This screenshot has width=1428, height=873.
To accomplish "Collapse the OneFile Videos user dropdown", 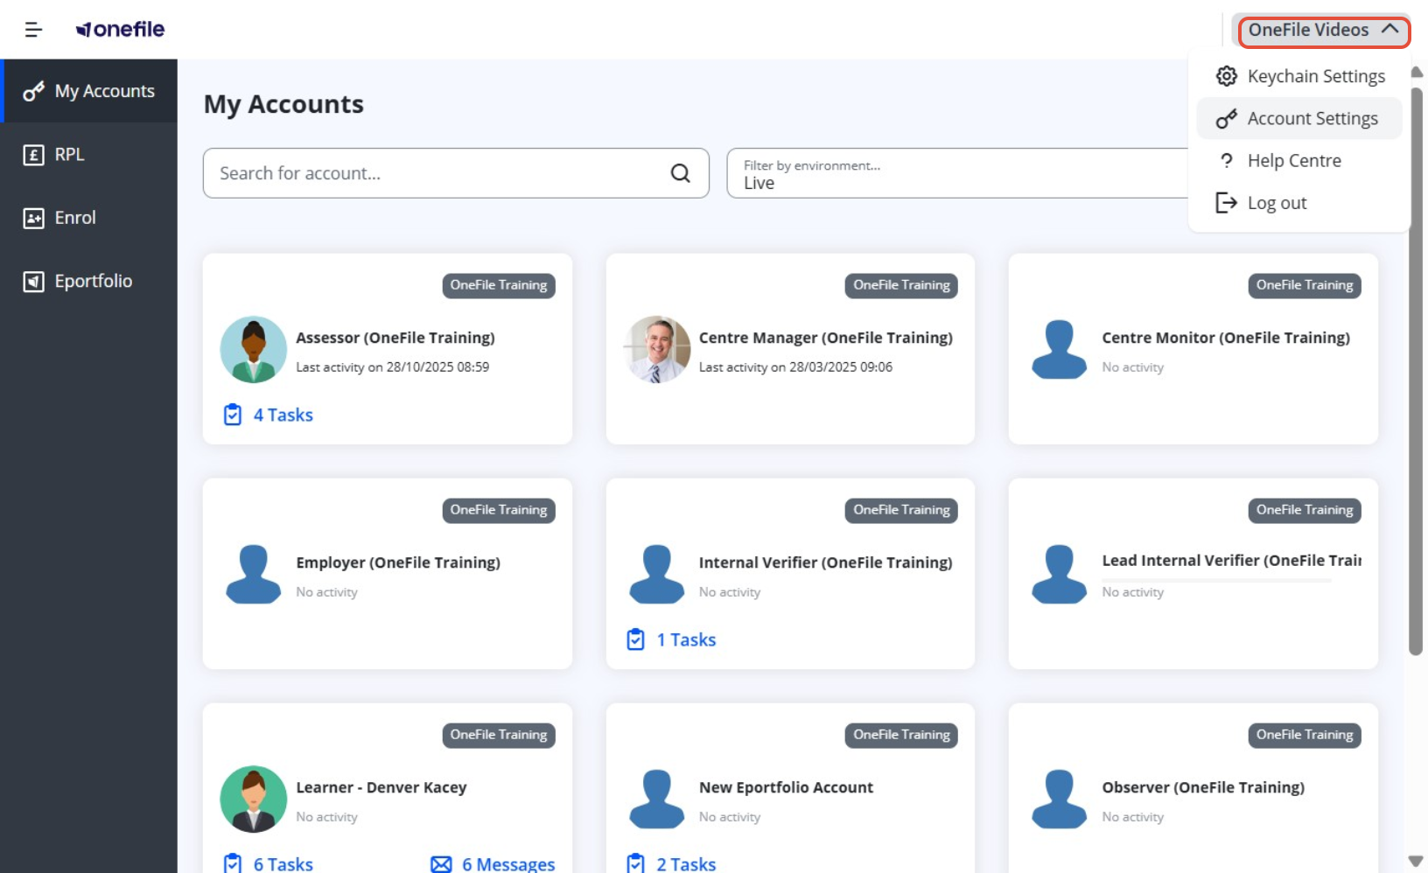I will point(1321,31).
